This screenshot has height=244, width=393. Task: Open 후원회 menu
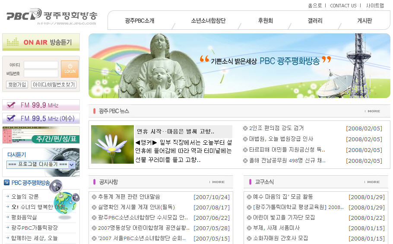[x=266, y=21]
